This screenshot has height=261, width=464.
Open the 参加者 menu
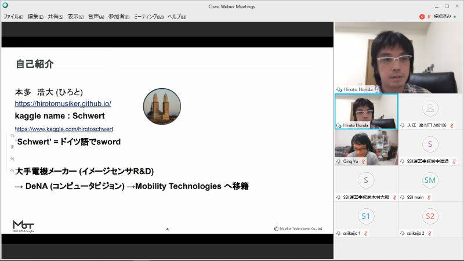click(x=119, y=17)
